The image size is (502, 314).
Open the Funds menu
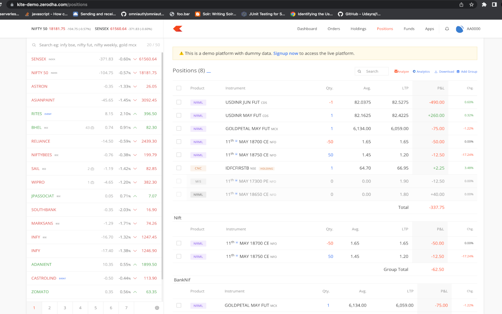tap(409, 29)
